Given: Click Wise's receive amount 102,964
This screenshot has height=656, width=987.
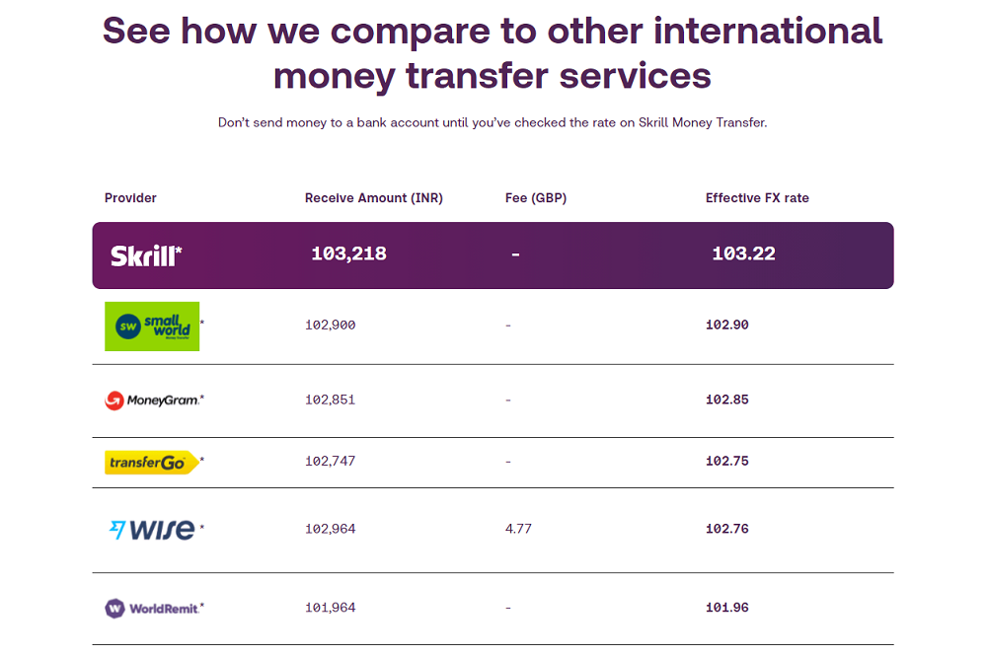Looking at the screenshot, I should click(331, 529).
